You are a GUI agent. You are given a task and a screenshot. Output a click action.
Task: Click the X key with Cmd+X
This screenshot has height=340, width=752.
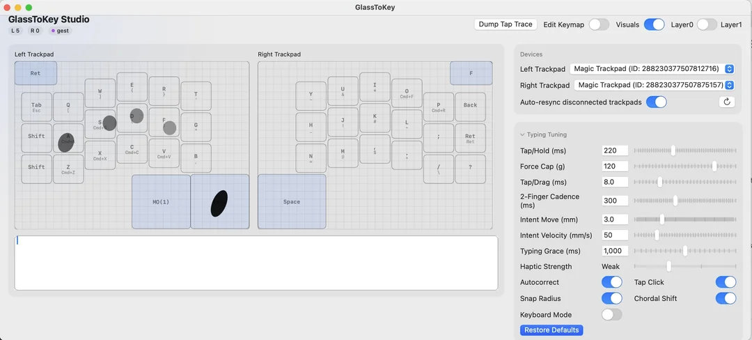click(x=100, y=155)
